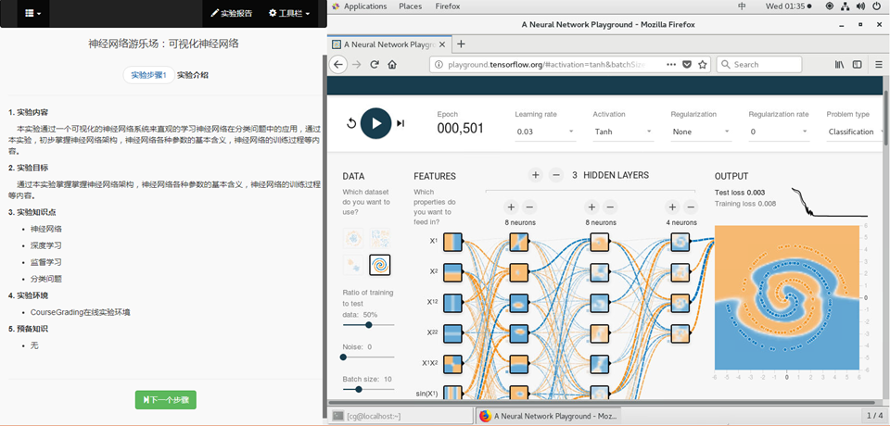Show Firefox sidebars
890x426 pixels.
click(x=857, y=65)
